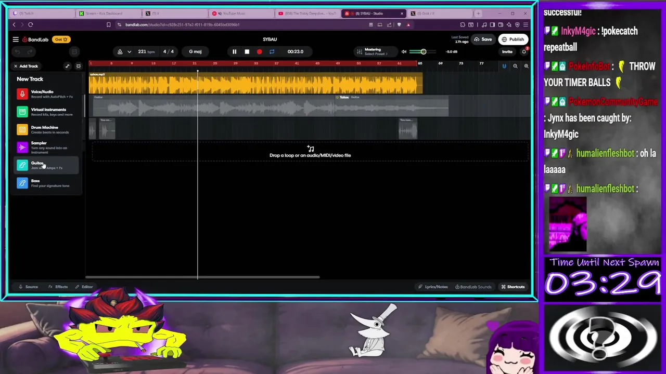The width and height of the screenshot is (666, 374).
Task: Undo the last action
Action: coord(17,51)
